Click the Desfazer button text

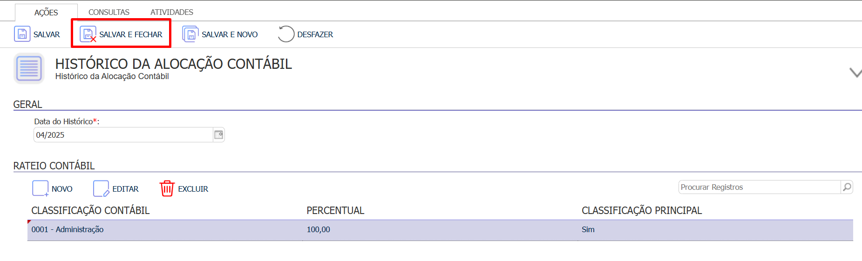coord(315,34)
